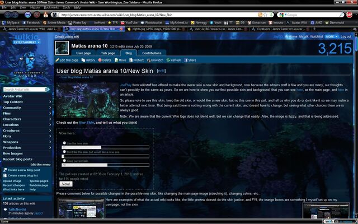The height and width of the screenshot is (224, 358).
Task: Switch to the Contributions tab
Action: click(x=152, y=53)
